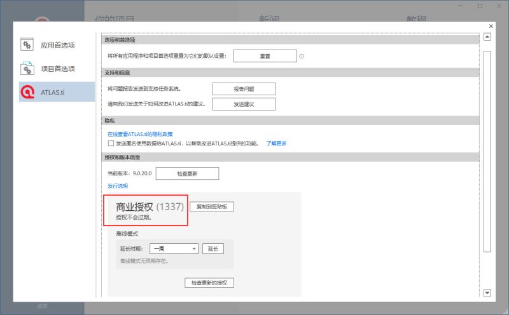The width and height of the screenshot is (509, 315).
Task: Click the 延长 button
Action: [213, 248]
